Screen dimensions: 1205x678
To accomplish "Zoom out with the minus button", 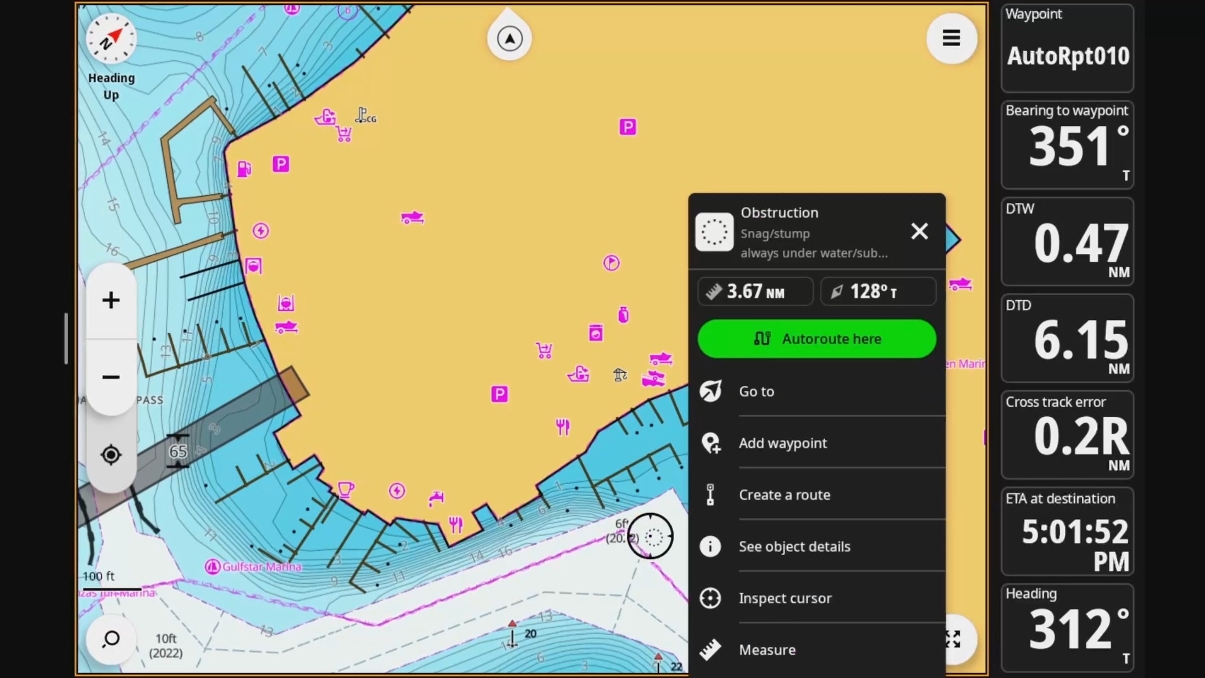I will coord(111,377).
